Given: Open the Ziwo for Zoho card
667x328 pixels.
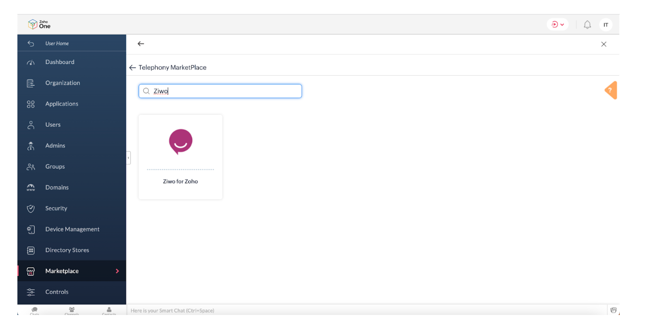Looking at the screenshot, I should 181,157.
